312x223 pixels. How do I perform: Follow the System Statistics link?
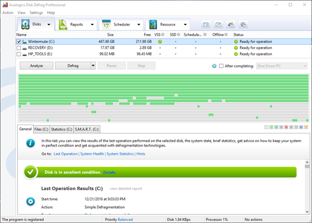[120, 154]
